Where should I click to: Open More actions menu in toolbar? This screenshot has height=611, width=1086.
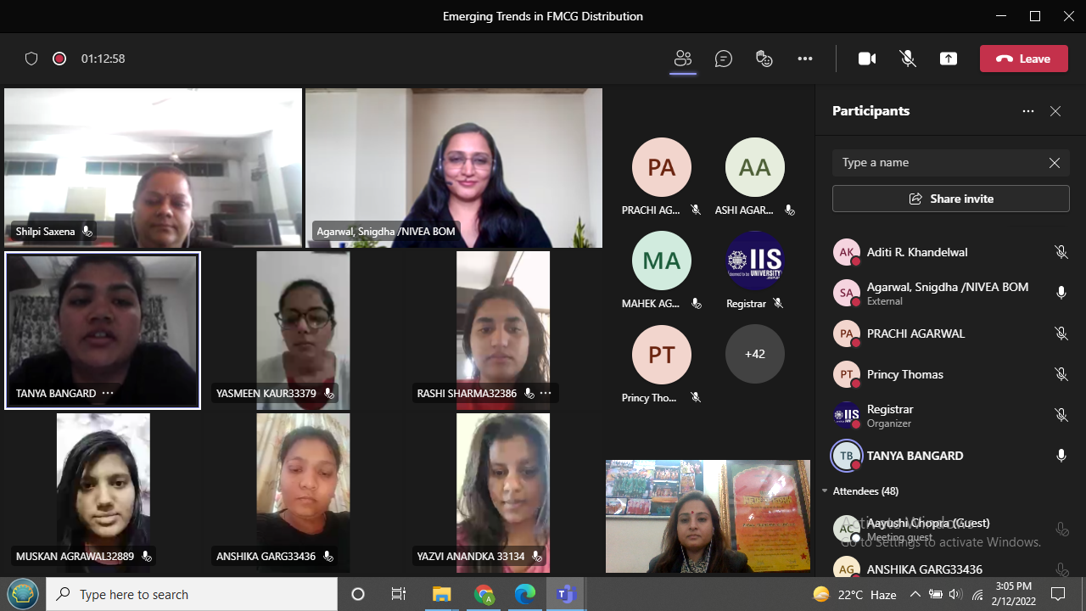tap(805, 59)
